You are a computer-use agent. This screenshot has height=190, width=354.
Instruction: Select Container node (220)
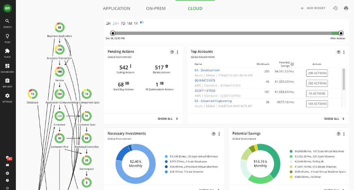tap(60, 116)
